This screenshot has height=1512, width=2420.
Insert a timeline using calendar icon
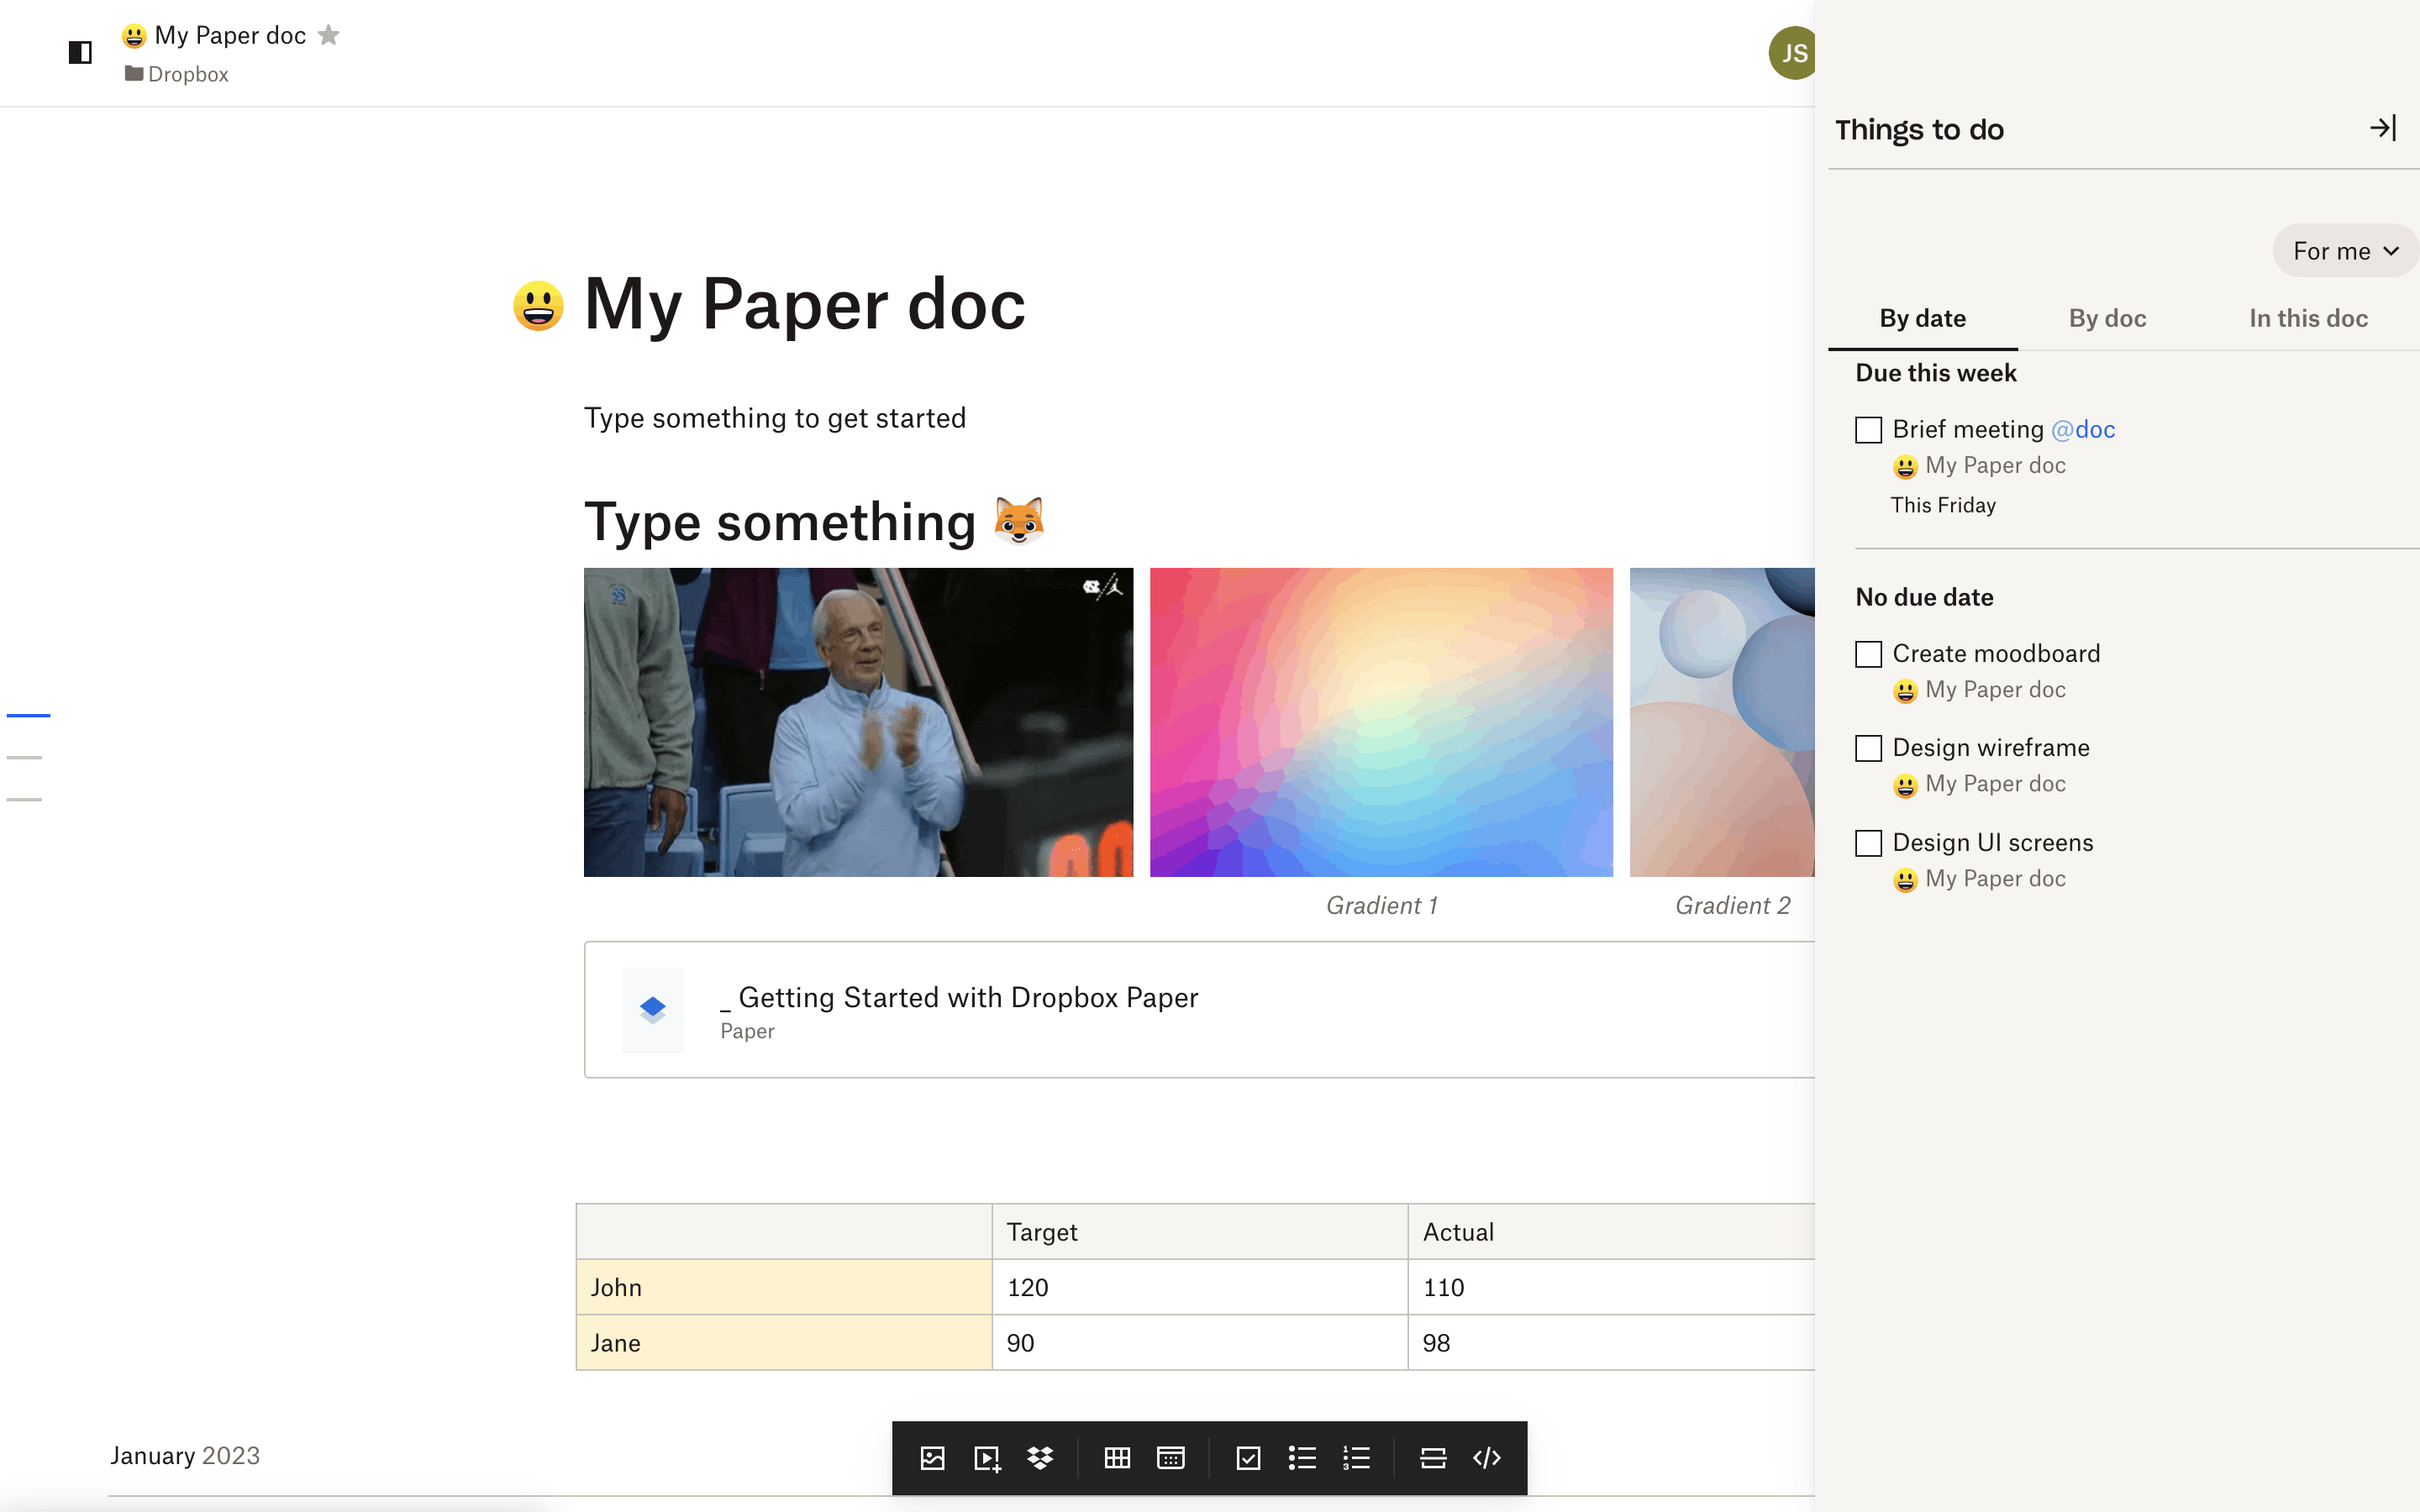(1170, 1458)
